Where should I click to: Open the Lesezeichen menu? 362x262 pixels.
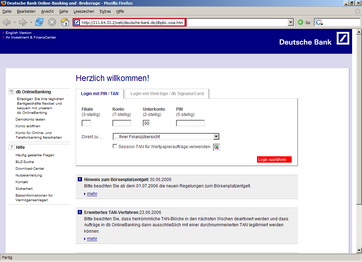point(84,11)
